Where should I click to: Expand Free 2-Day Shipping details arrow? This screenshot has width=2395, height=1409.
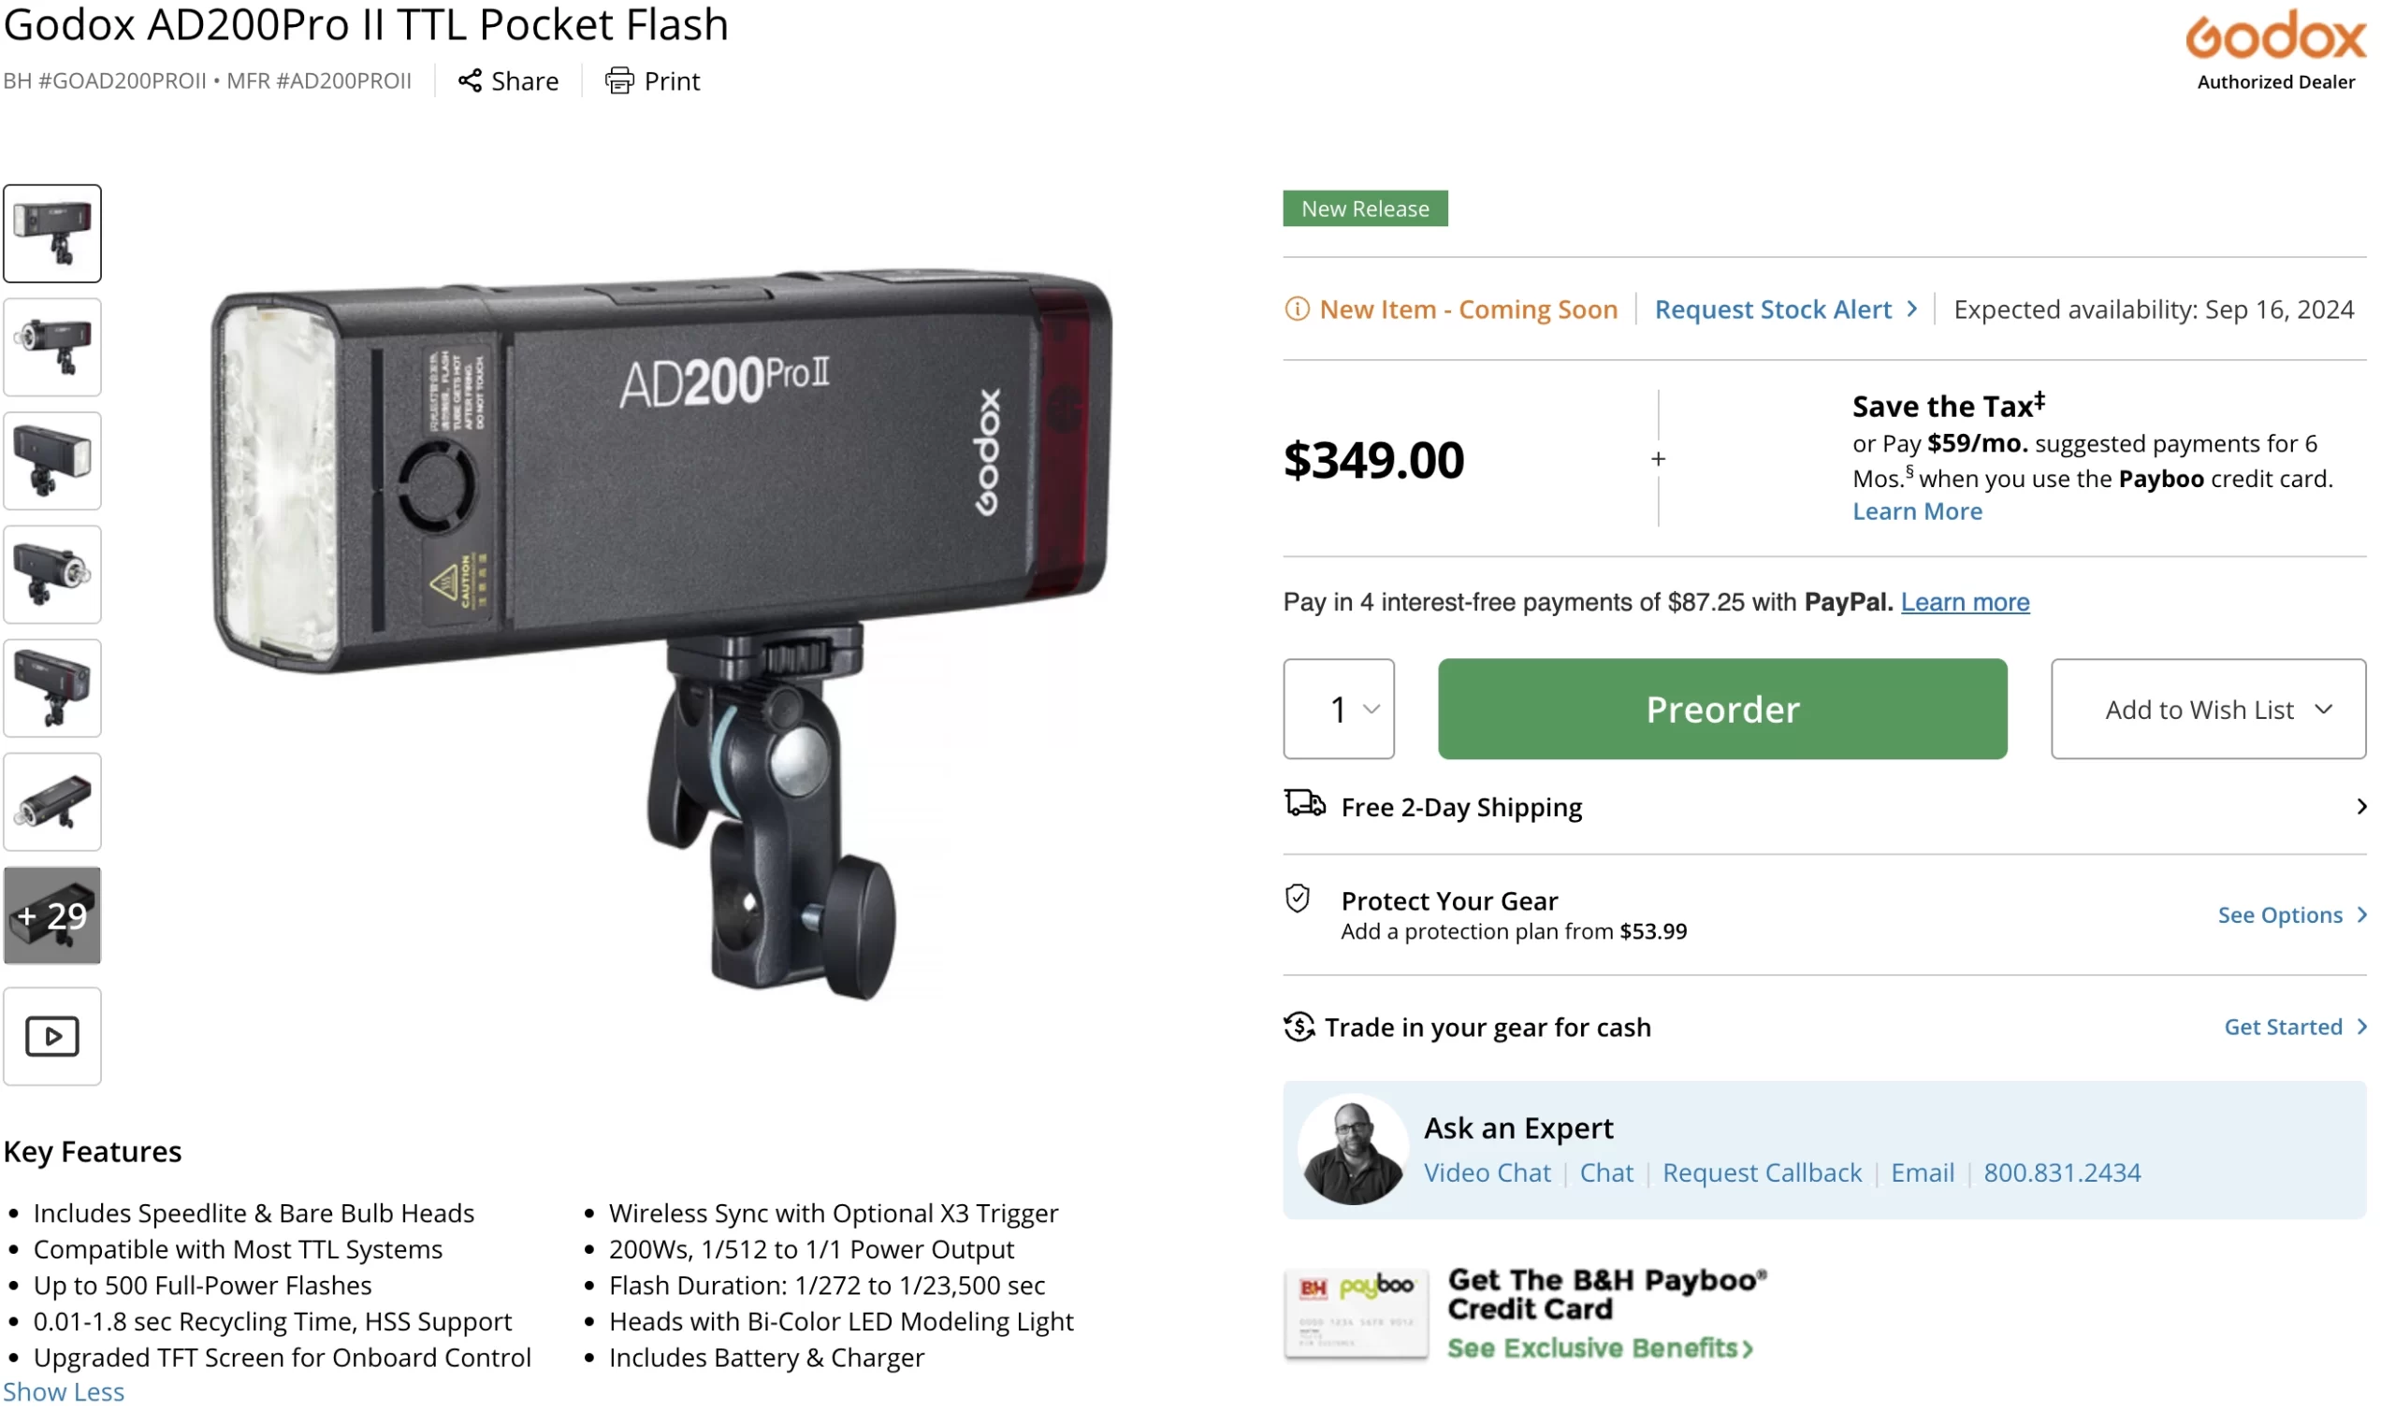click(2360, 807)
